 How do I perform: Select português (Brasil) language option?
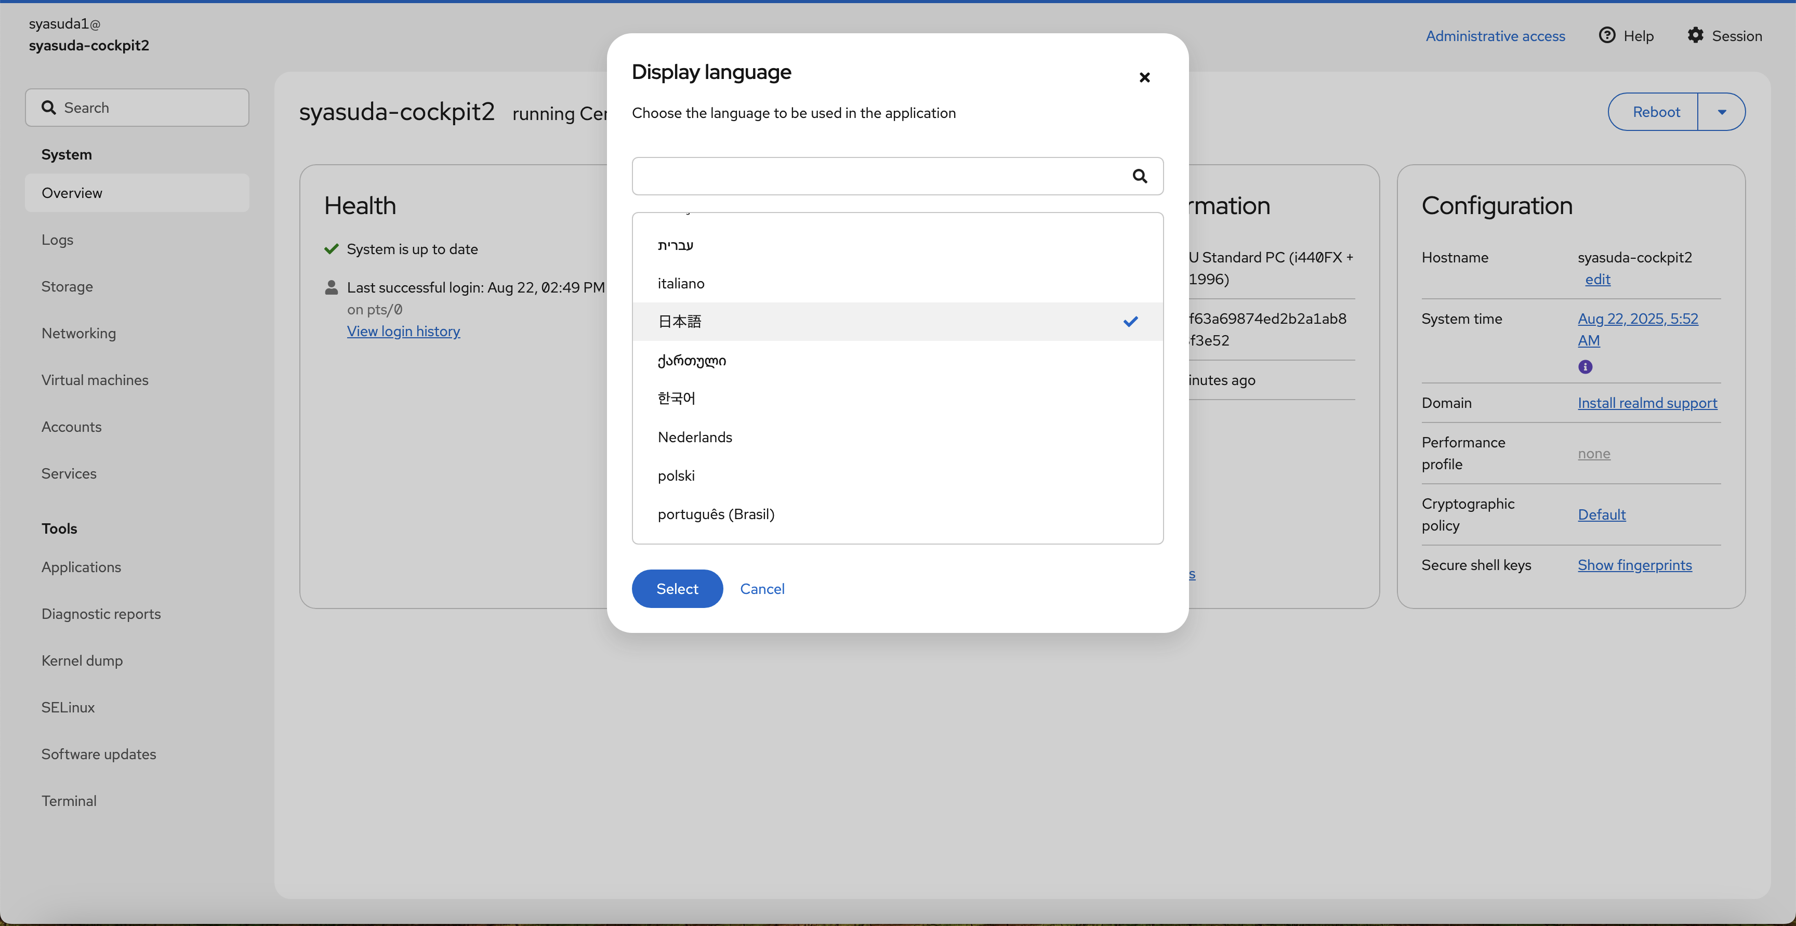coord(715,514)
